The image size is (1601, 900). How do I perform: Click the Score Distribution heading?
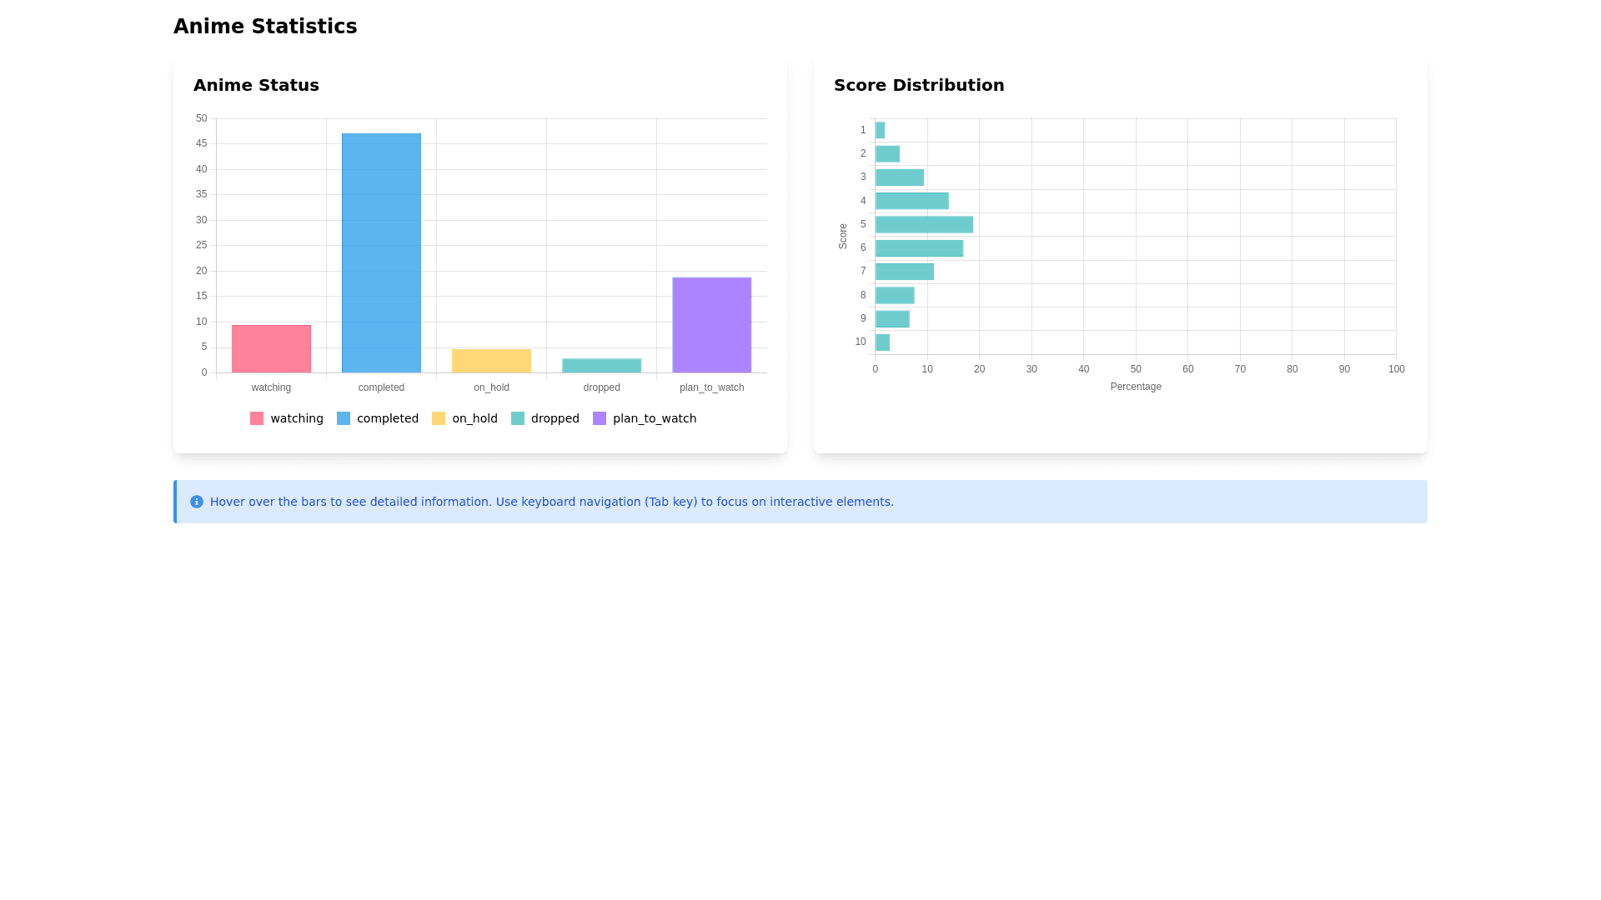919,85
